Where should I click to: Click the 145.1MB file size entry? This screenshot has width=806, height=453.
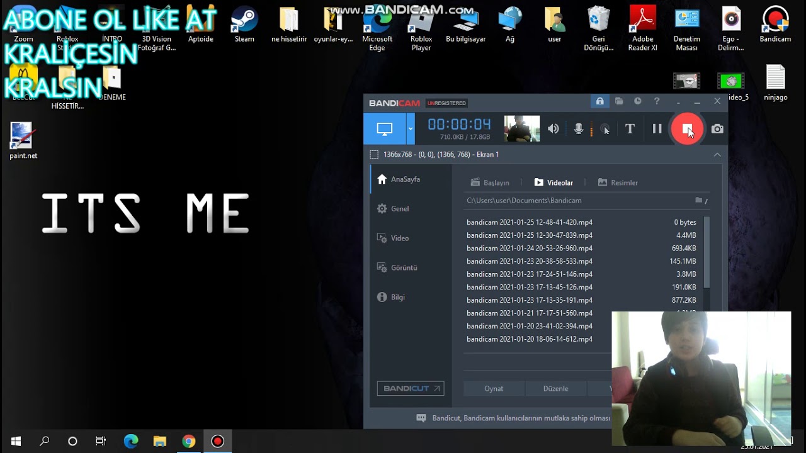[683, 261]
